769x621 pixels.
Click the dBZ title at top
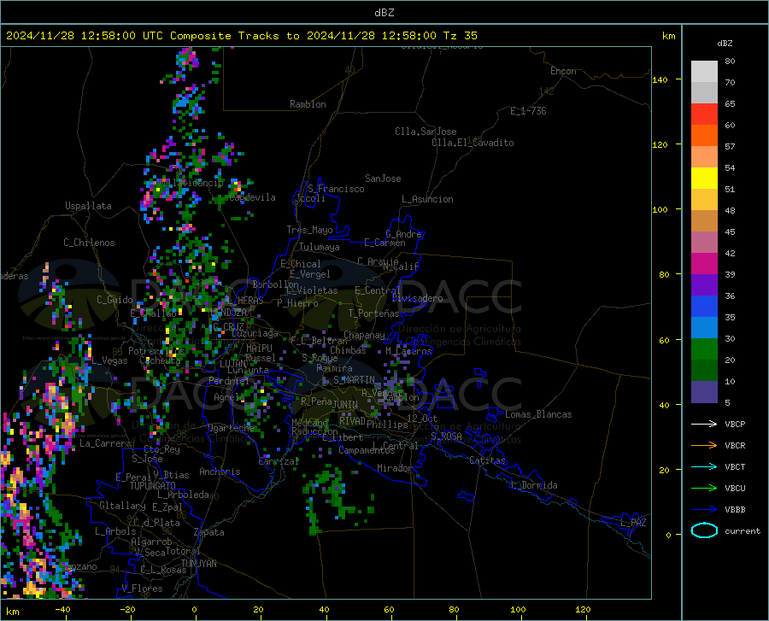(384, 13)
